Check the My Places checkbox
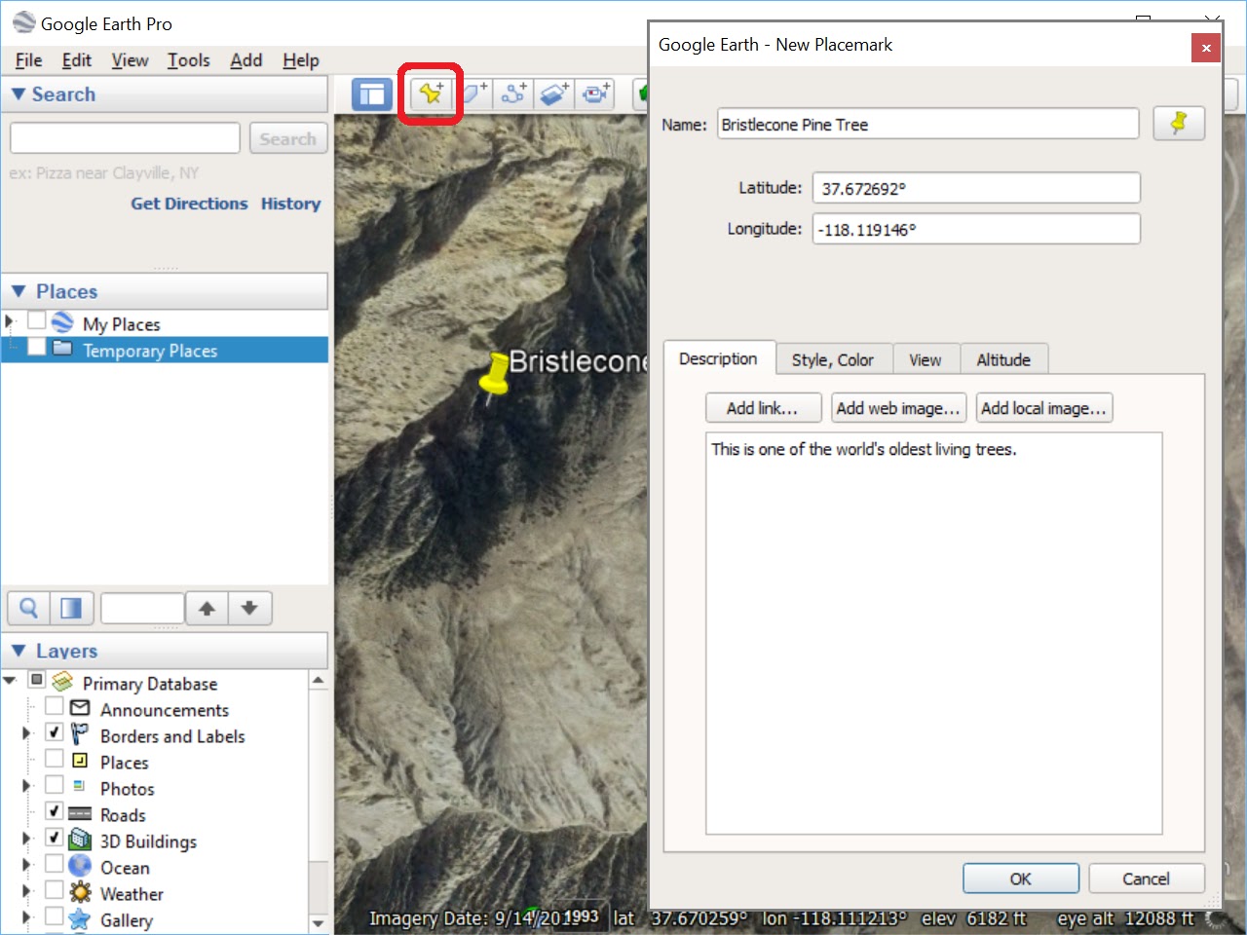Screen dimensions: 1247x935 (37, 320)
